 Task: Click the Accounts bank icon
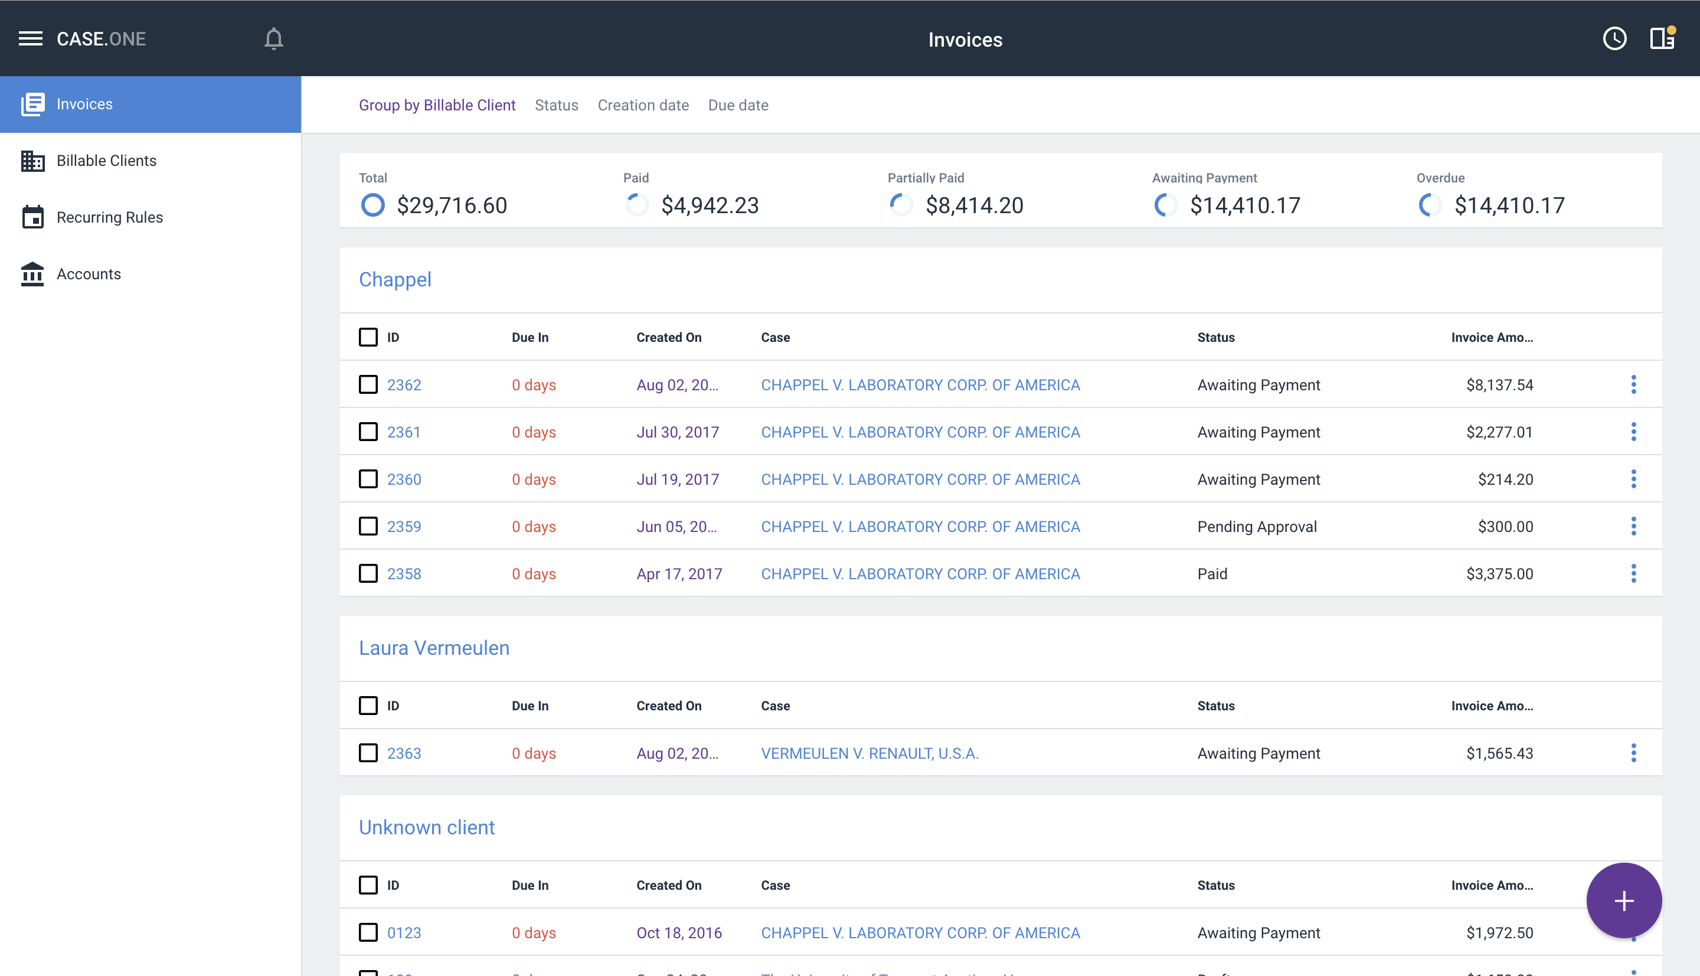point(32,274)
